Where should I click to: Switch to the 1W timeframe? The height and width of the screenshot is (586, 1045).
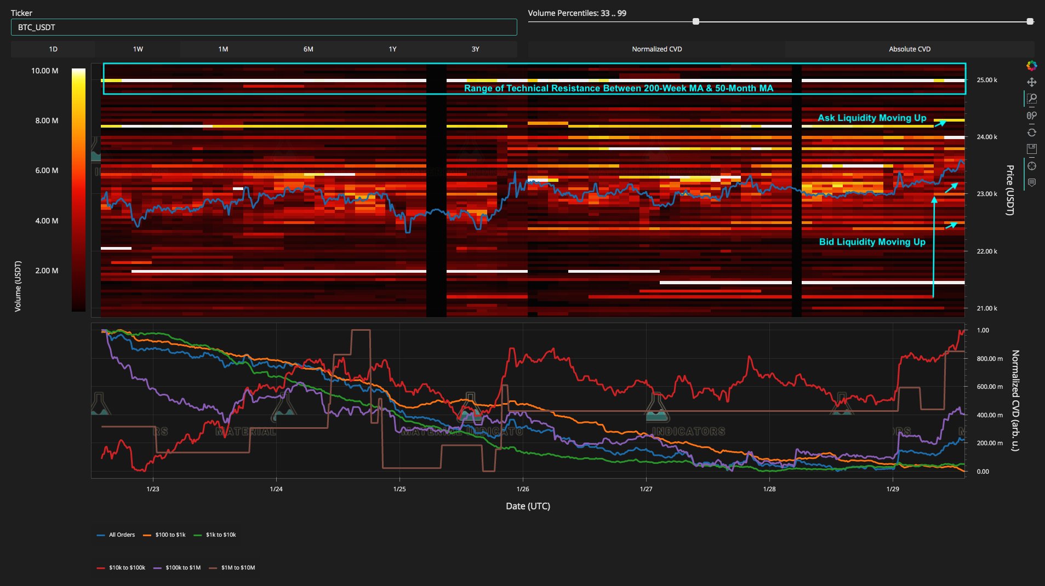pos(138,49)
